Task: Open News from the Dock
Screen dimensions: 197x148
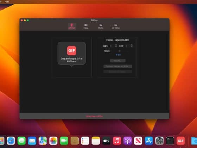Action: (x=138, y=141)
